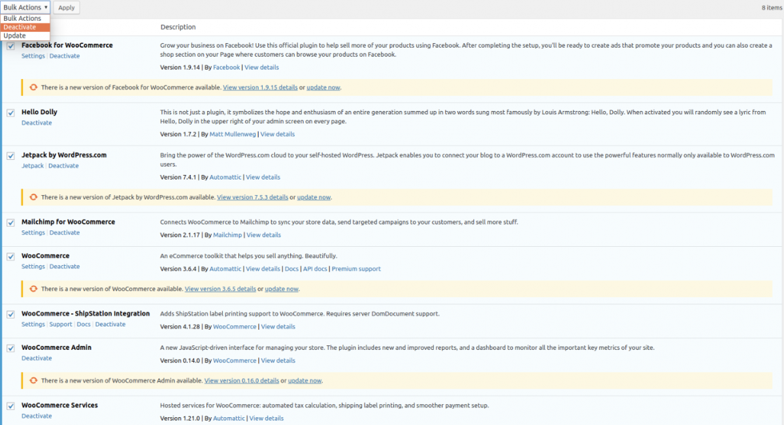This screenshot has height=425, width=784.
Task: Uncheck the Facebook for WooCommerce checkbox
Action: click(10, 46)
